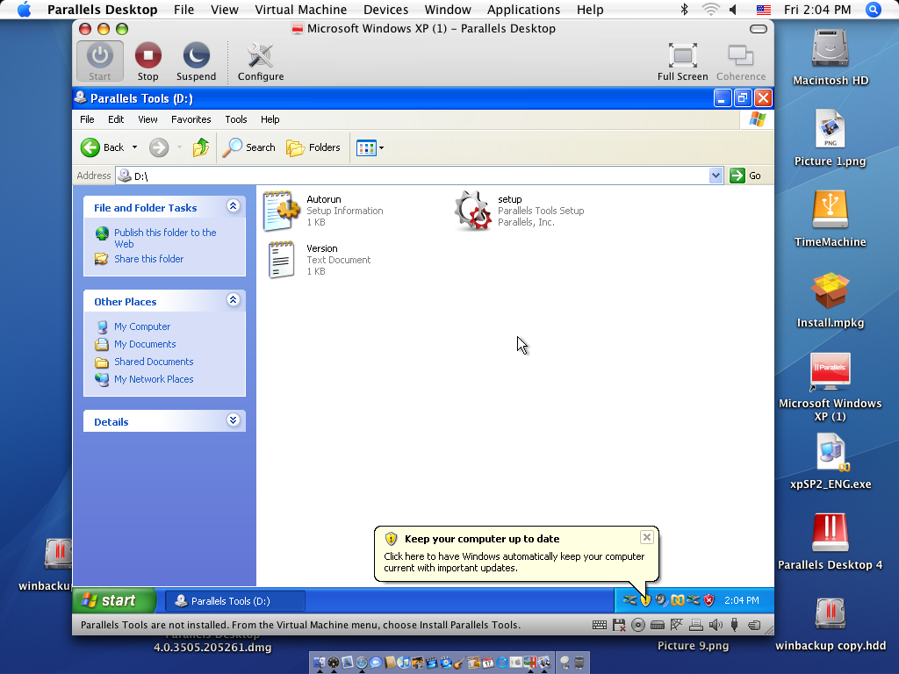The width and height of the screenshot is (899, 674).
Task: Open the Virtual Machine menu in the Mac menu bar
Action: pos(300,10)
